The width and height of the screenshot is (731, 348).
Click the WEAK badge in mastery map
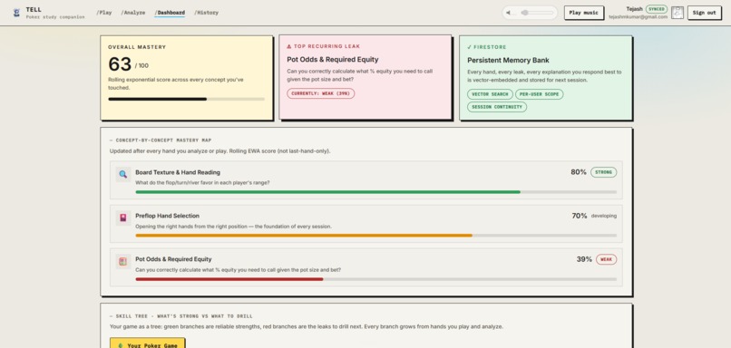click(606, 259)
